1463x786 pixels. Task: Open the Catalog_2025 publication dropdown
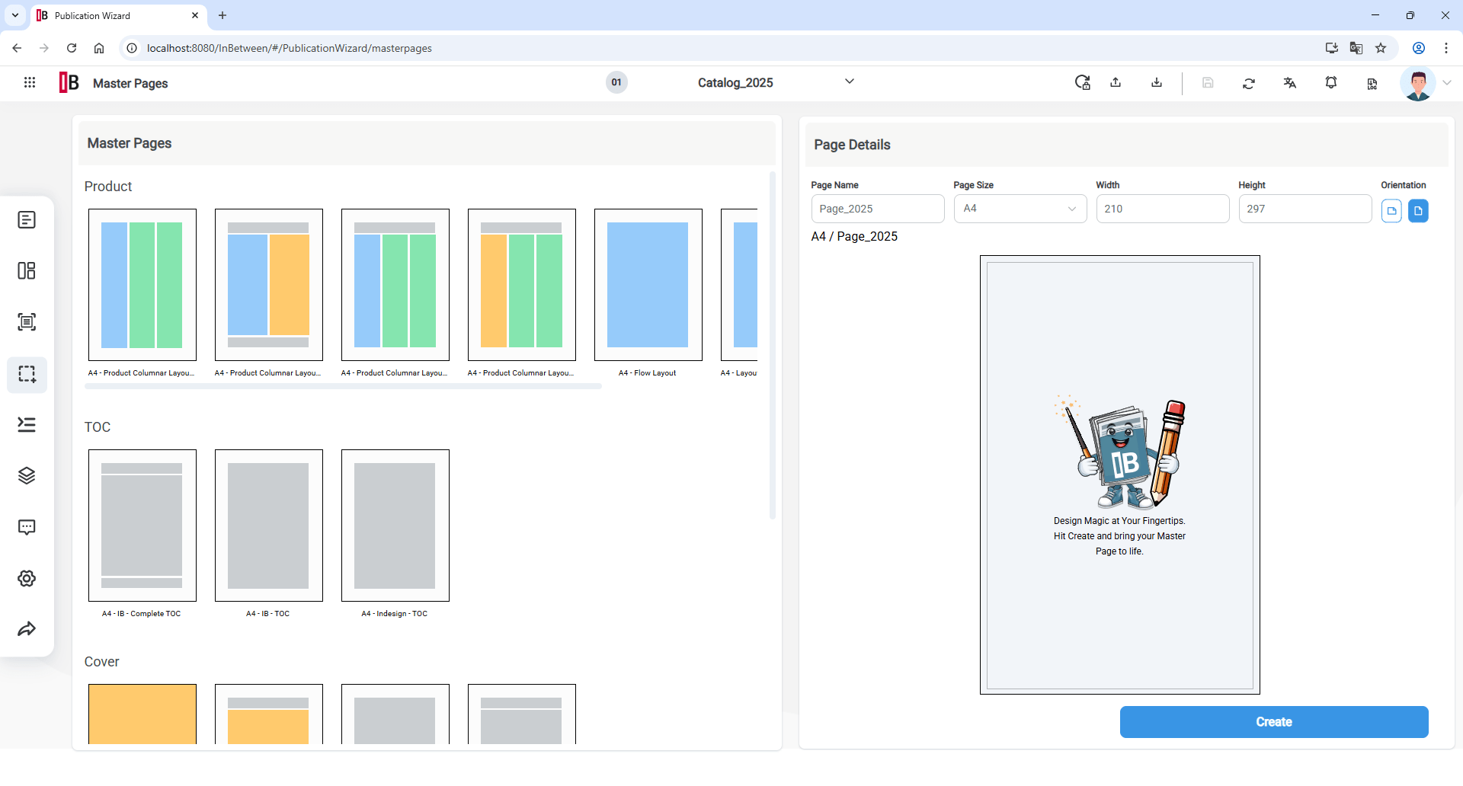coord(849,81)
